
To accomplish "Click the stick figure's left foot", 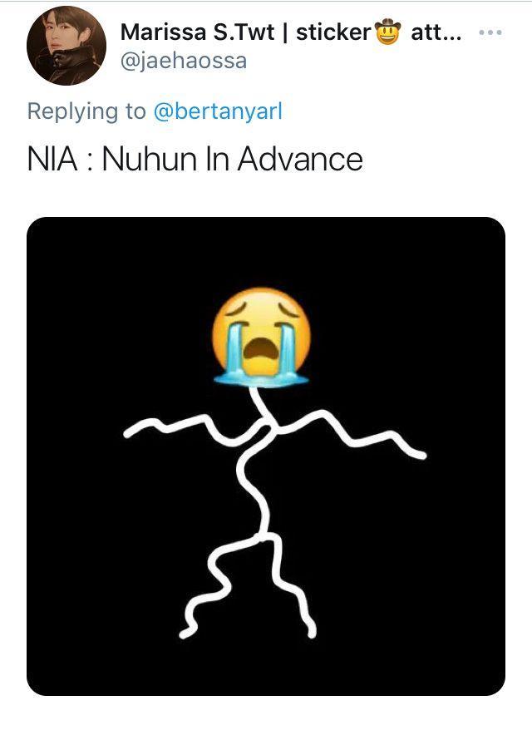I will (185, 633).
